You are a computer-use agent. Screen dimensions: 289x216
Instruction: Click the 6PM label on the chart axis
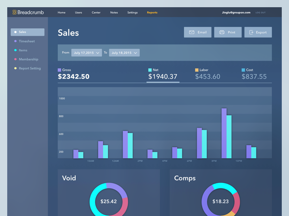pyautogui.click(x=189, y=161)
